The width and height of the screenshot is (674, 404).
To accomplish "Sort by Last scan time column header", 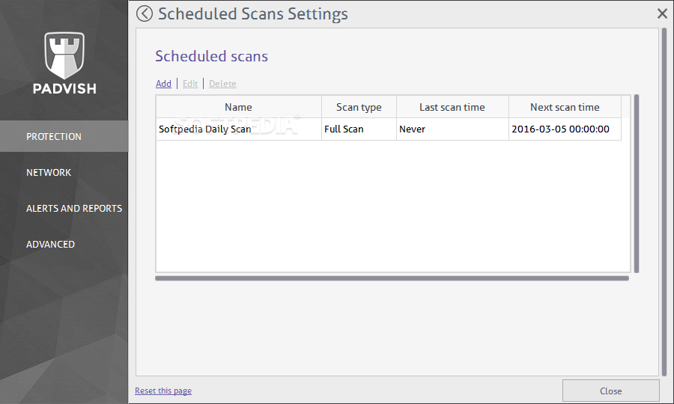I will [452, 107].
